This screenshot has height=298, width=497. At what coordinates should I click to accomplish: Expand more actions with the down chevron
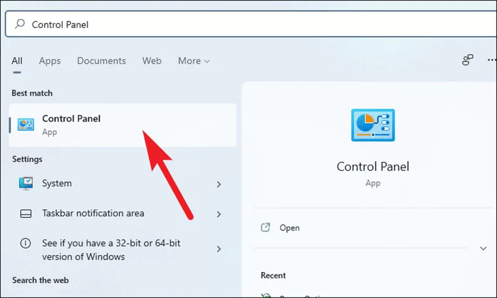[x=483, y=248]
